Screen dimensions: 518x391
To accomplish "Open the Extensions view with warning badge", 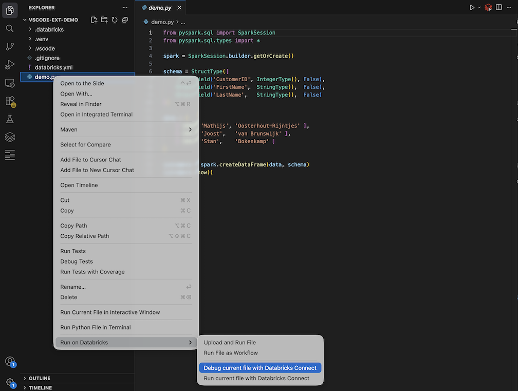I will tap(10, 101).
